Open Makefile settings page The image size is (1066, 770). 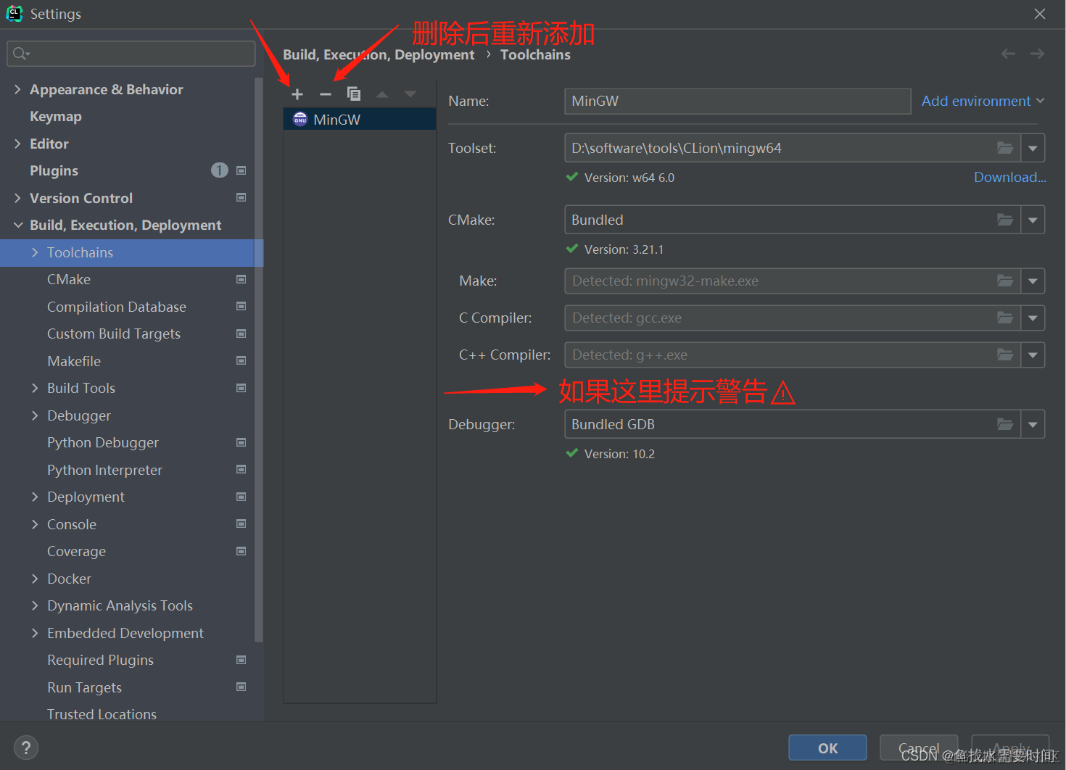(74, 361)
